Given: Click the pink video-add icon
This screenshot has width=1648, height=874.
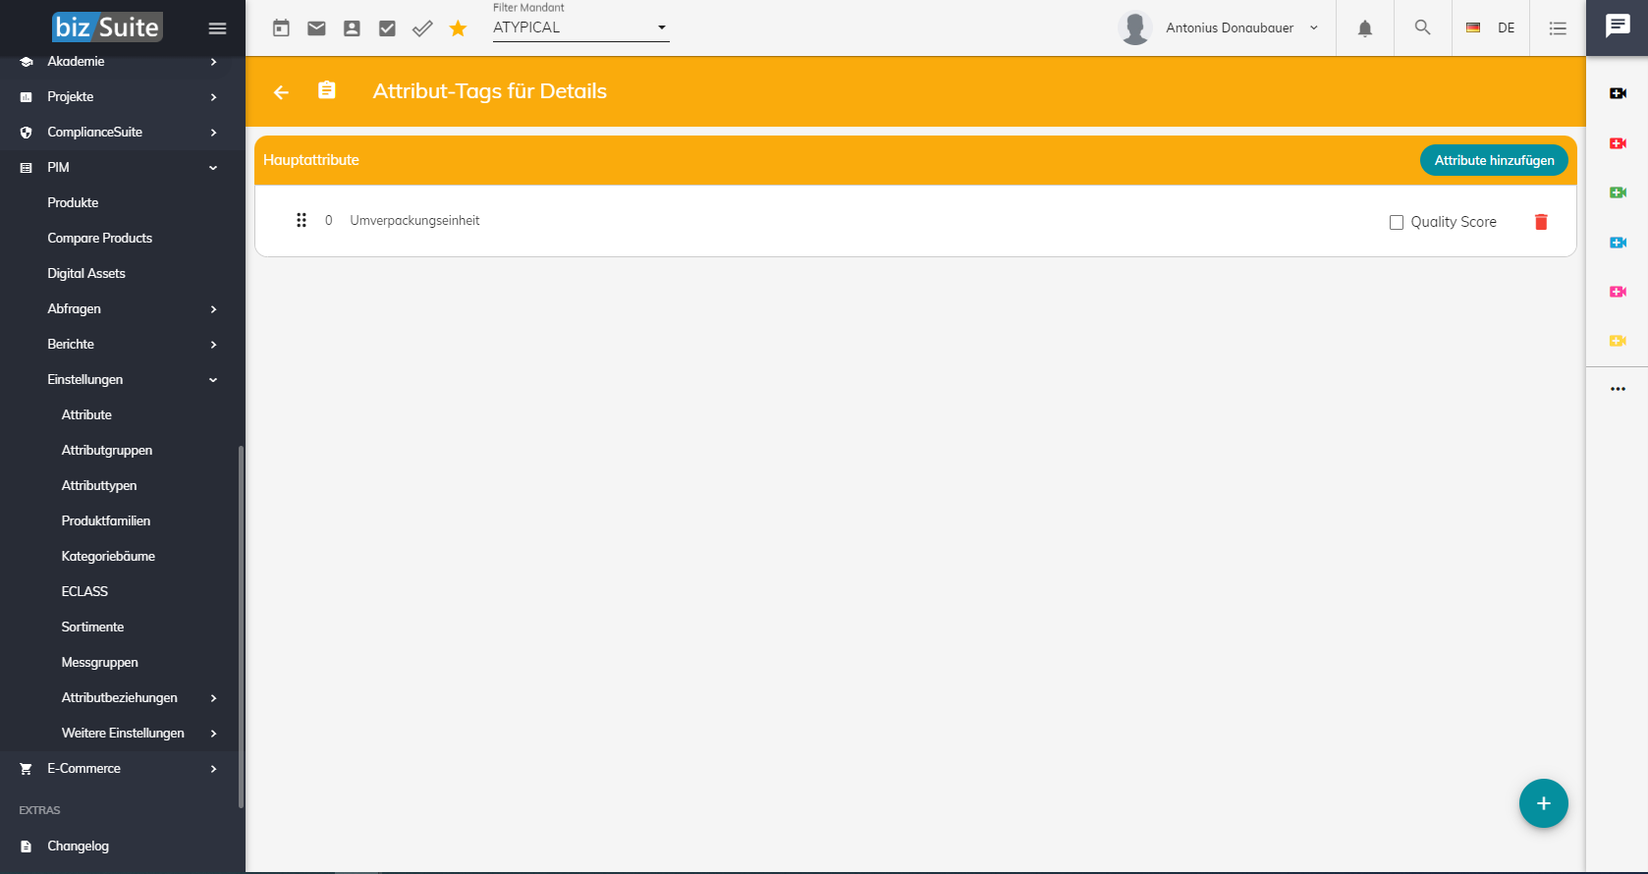Looking at the screenshot, I should pyautogui.click(x=1618, y=292).
